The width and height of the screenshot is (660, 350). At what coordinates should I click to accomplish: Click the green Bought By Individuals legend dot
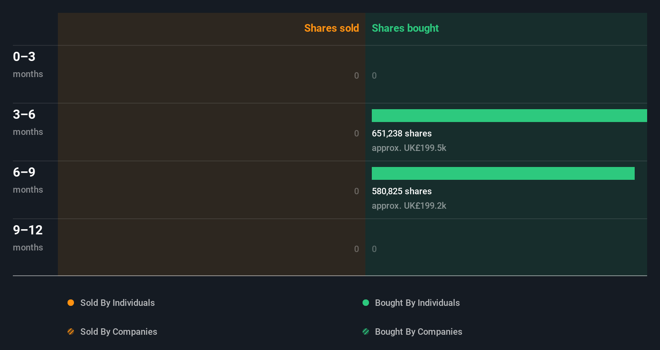pyautogui.click(x=366, y=303)
